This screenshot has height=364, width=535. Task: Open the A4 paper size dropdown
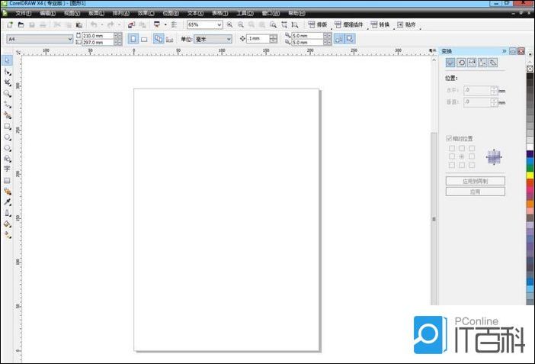pyautogui.click(x=70, y=38)
